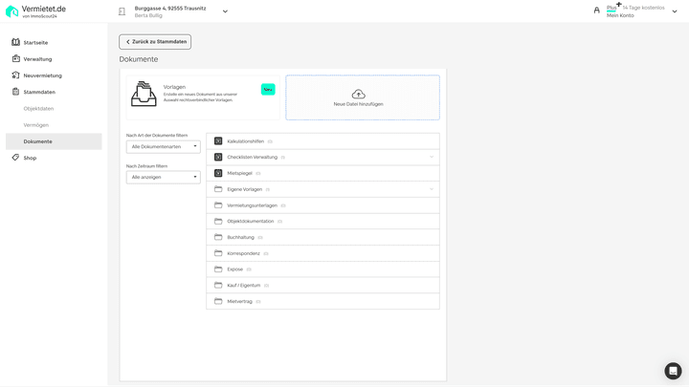Screen dimensions: 689x387
Task: Expand the Checklisten Verwaltung folder chevron
Action: point(432,157)
